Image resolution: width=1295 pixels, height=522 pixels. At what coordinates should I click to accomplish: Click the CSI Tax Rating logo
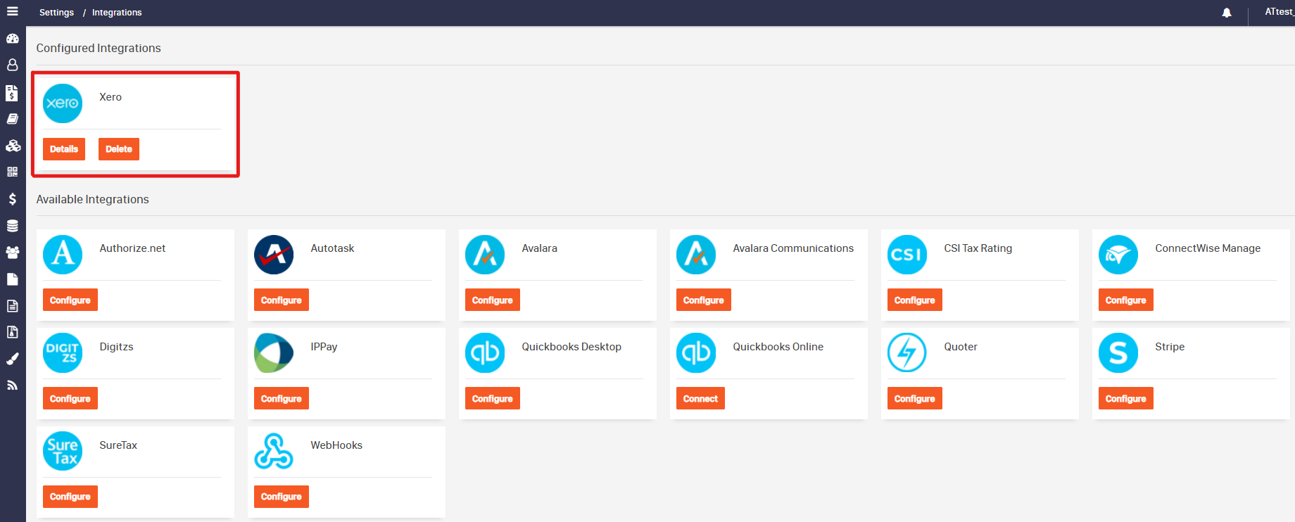click(907, 255)
